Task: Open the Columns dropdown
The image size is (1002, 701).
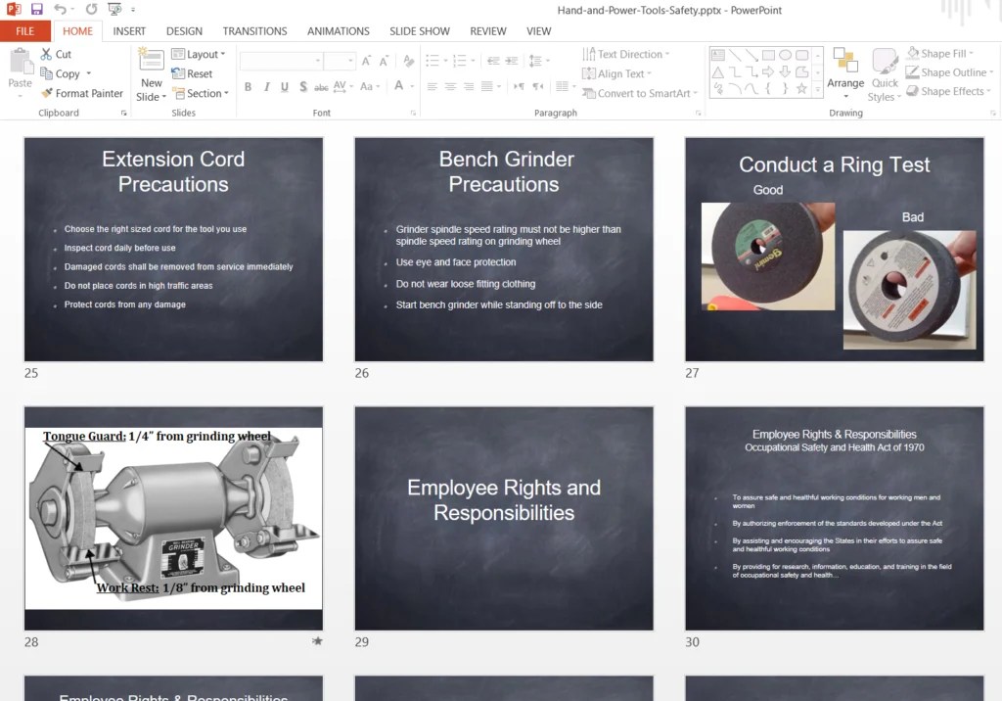Action: [x=566, y=86]
